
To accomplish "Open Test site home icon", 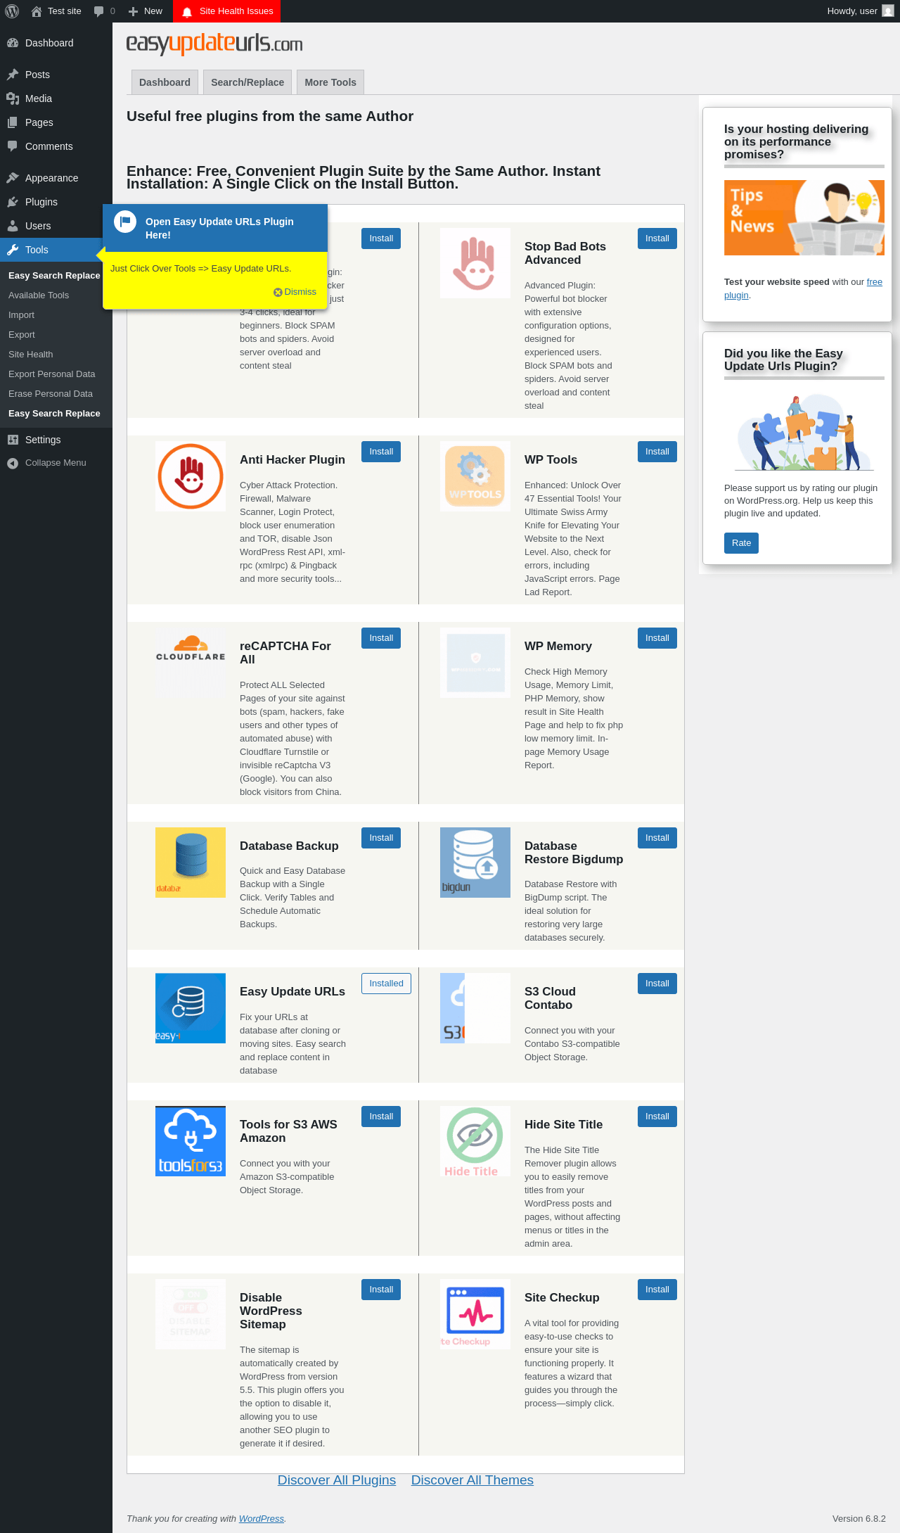I will point(37,11).
